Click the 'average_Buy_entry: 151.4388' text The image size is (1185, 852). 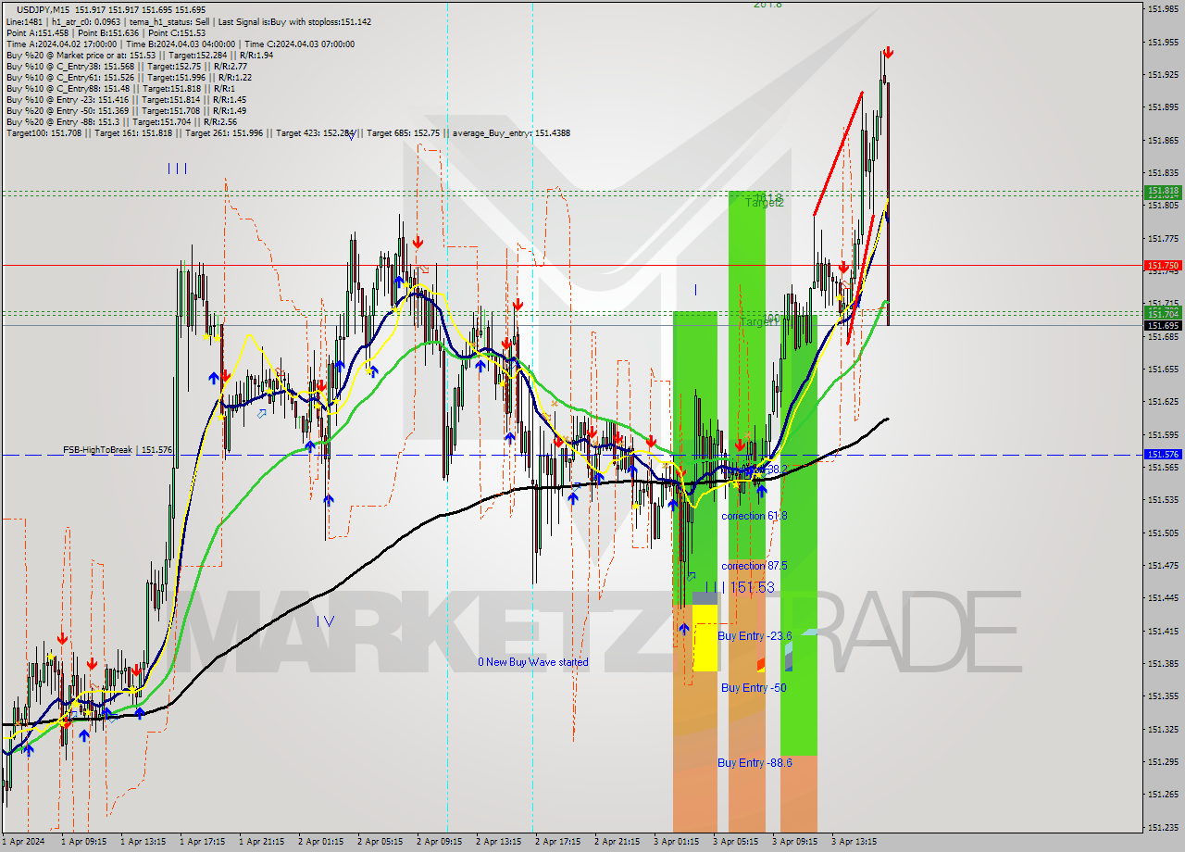click(x=511, y=132)
